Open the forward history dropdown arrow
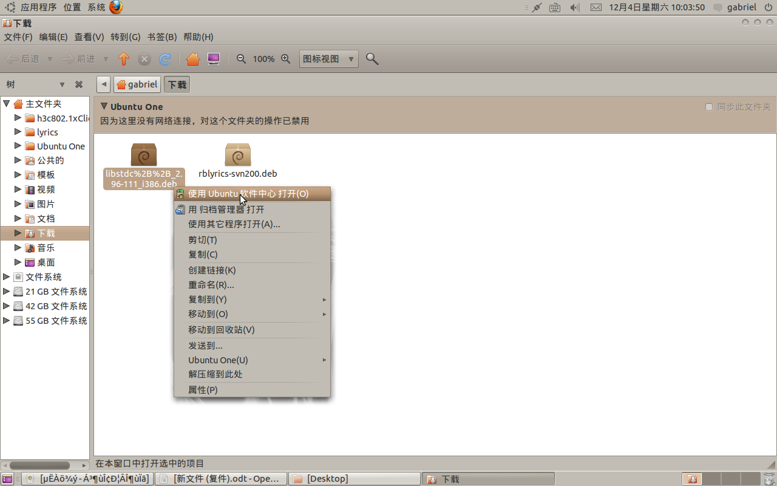 click(106, 59)
